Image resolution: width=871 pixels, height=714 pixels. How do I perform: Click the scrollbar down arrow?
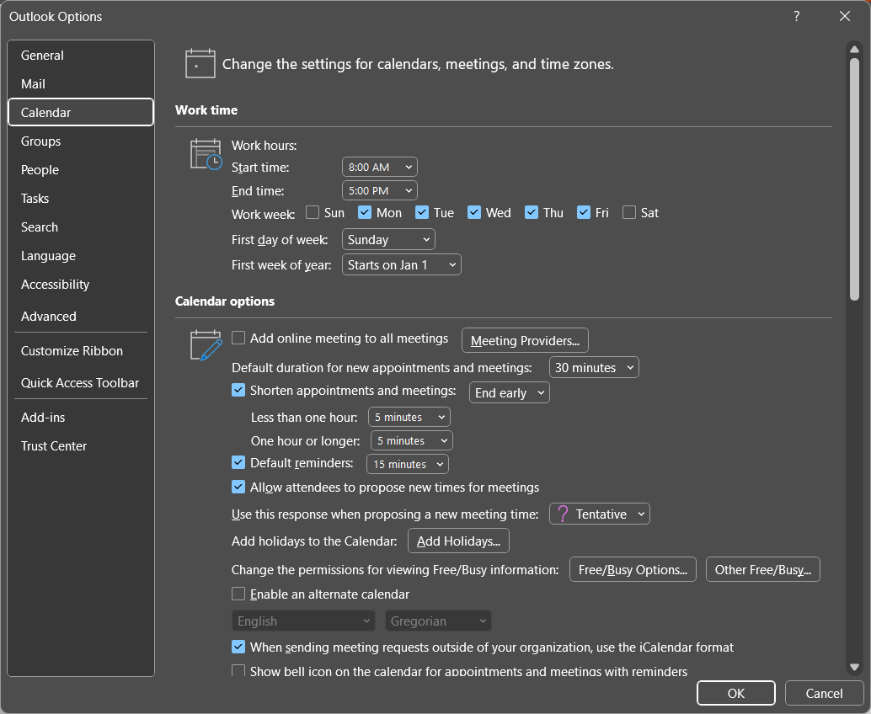pyautogui.click(x=854, y=667)
